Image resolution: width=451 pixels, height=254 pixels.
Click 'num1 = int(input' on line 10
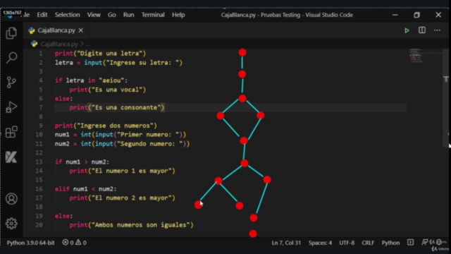point(121,135)
